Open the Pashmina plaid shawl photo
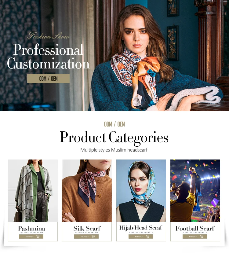 click(33, 191)
